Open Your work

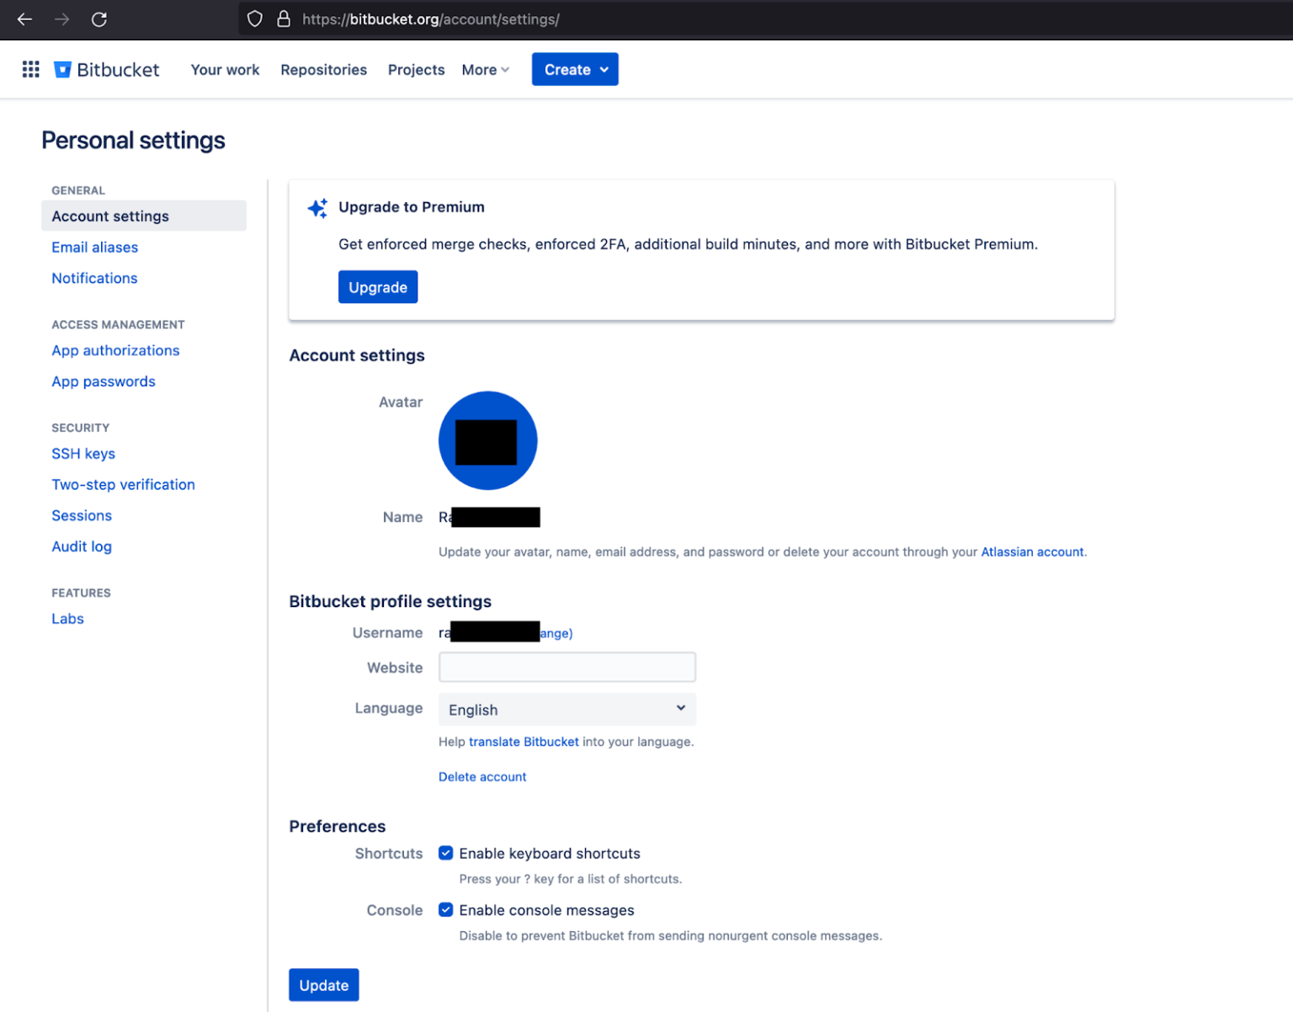click(x=224, y=69)
